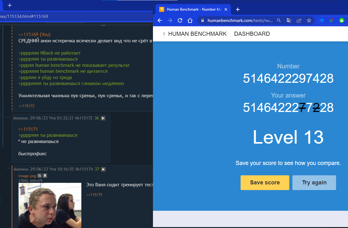
Task: Open new tab in Human Benchmark window
Action: [238, 9]
